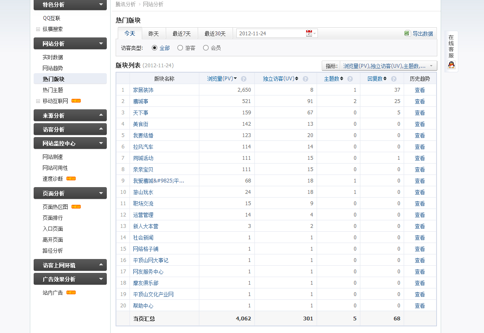View history trend for 同城活动 row
The height and width of the screenshot is (333, 484).
point(420,159)
